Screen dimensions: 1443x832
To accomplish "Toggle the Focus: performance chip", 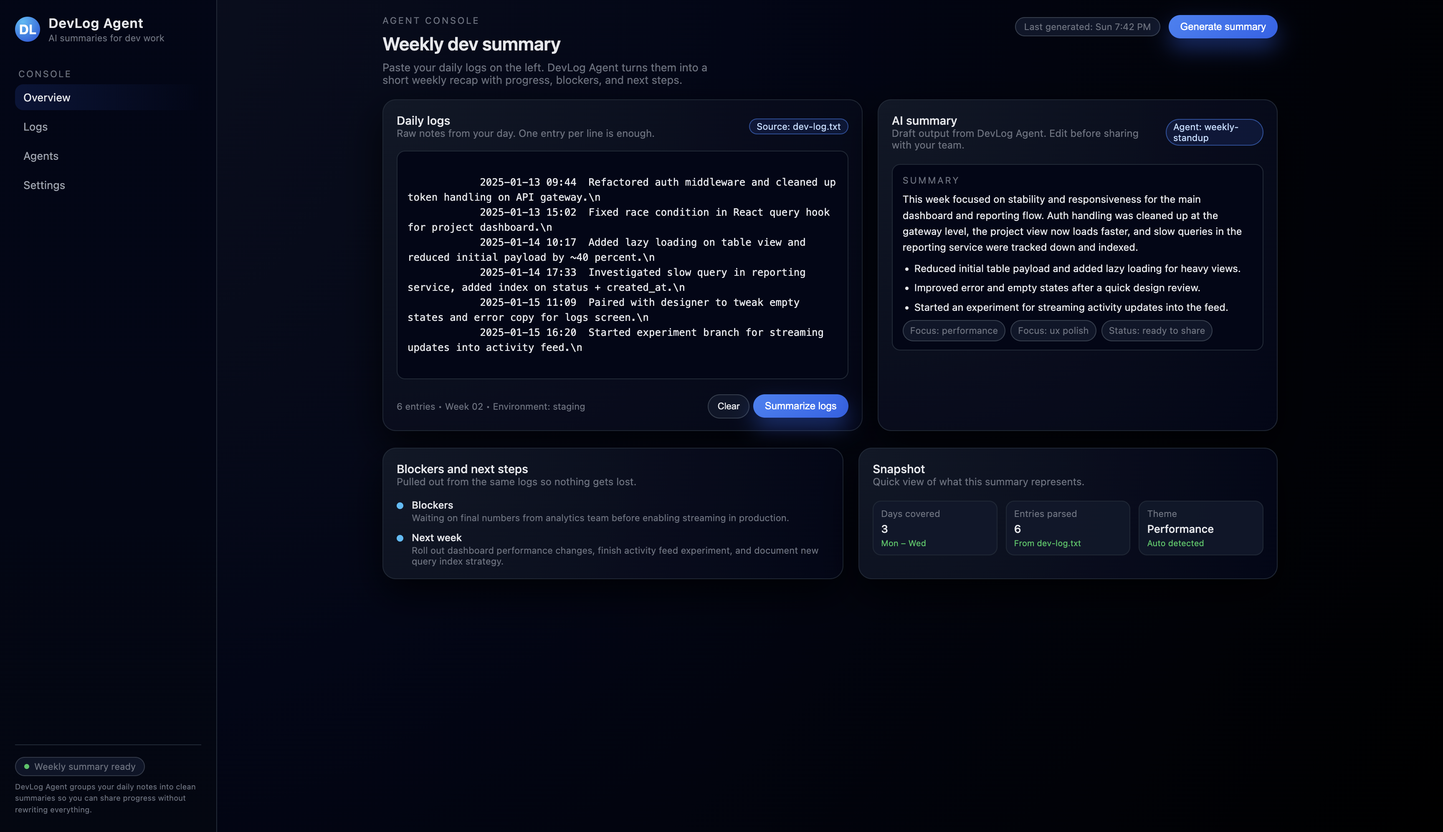I will click(954, 330).
